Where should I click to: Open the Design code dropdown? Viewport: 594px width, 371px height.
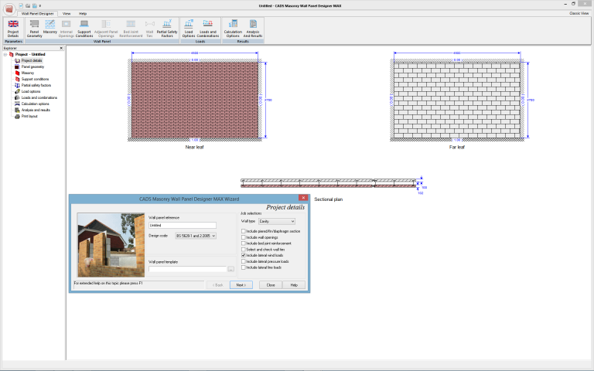pyautogui.click(x=196, y=236)
